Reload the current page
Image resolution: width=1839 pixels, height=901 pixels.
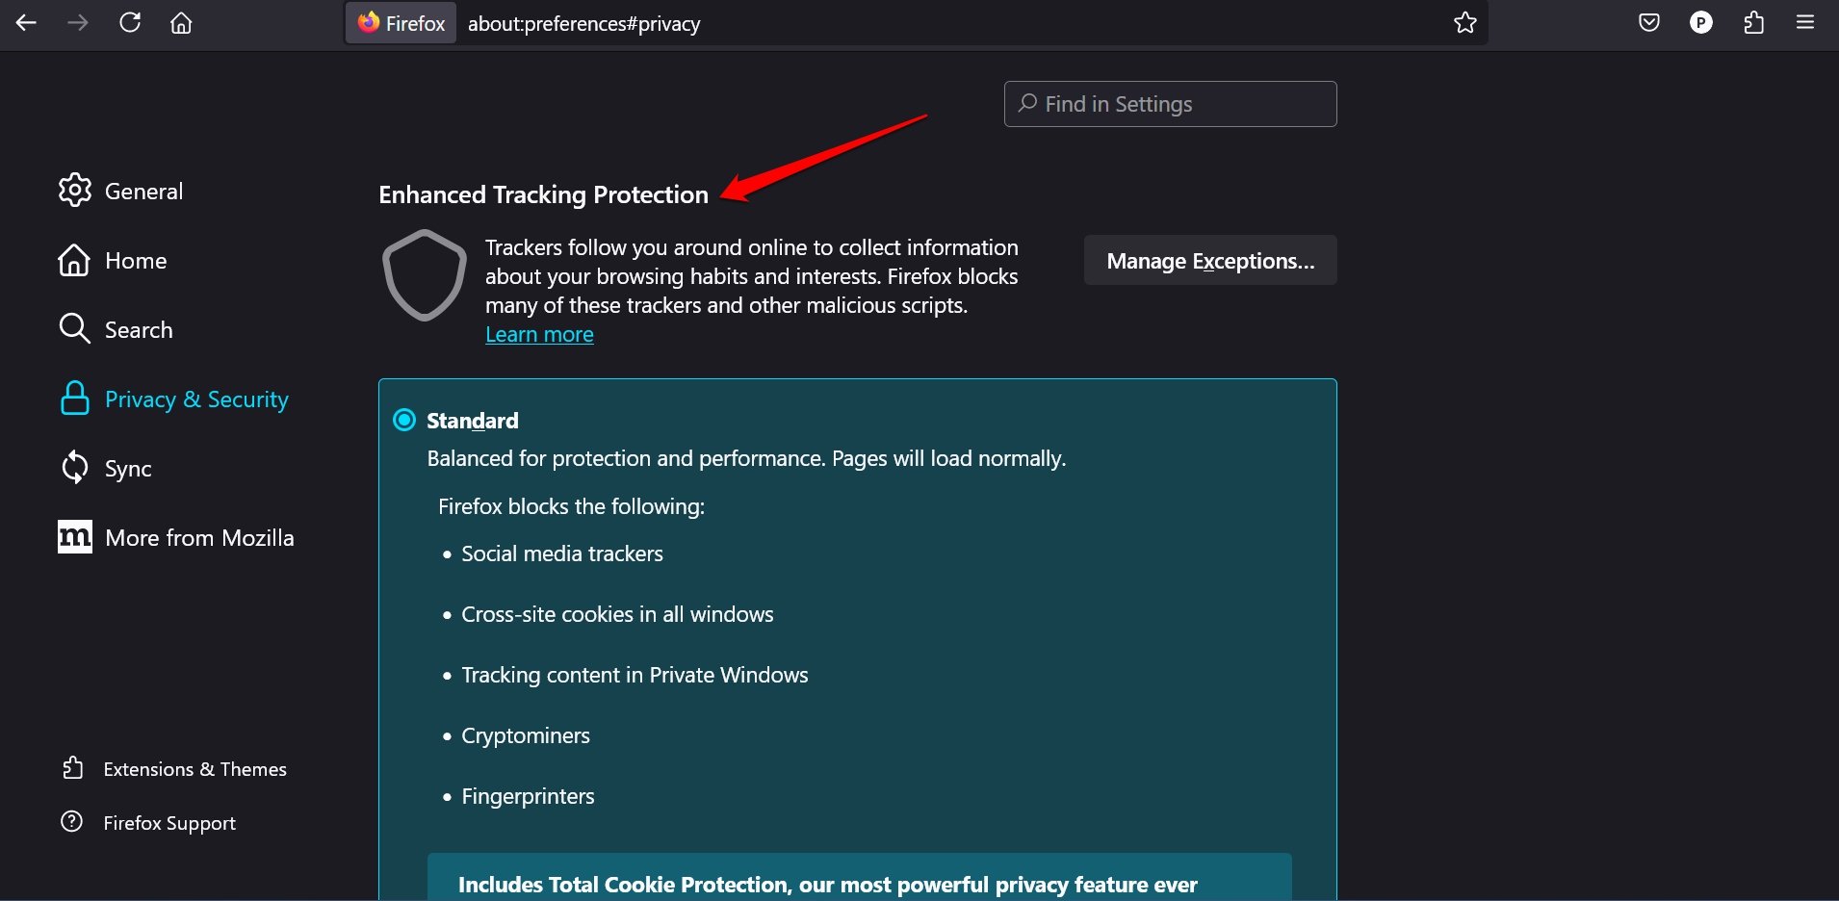[x=130, y=23]
